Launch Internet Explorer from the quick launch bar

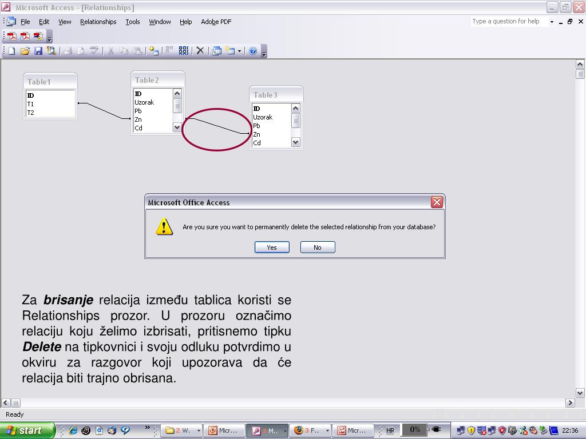[x=73, y=430]
